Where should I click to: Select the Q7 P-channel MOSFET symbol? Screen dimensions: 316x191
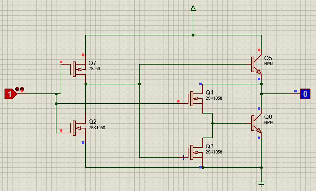click(78, 69)
